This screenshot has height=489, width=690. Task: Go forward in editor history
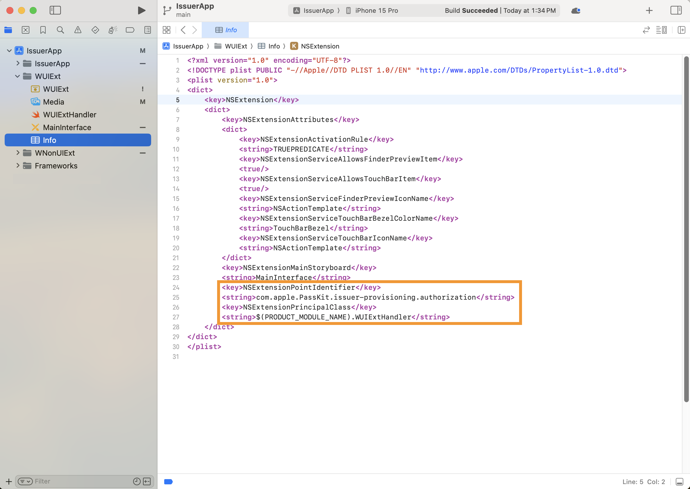point(195,30)
